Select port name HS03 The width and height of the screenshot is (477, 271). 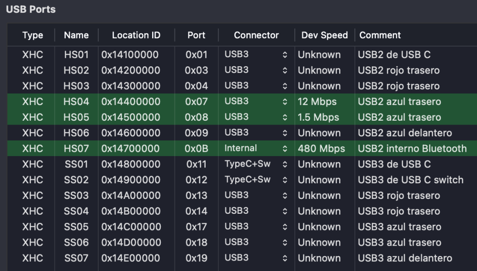tap(76, 86)
